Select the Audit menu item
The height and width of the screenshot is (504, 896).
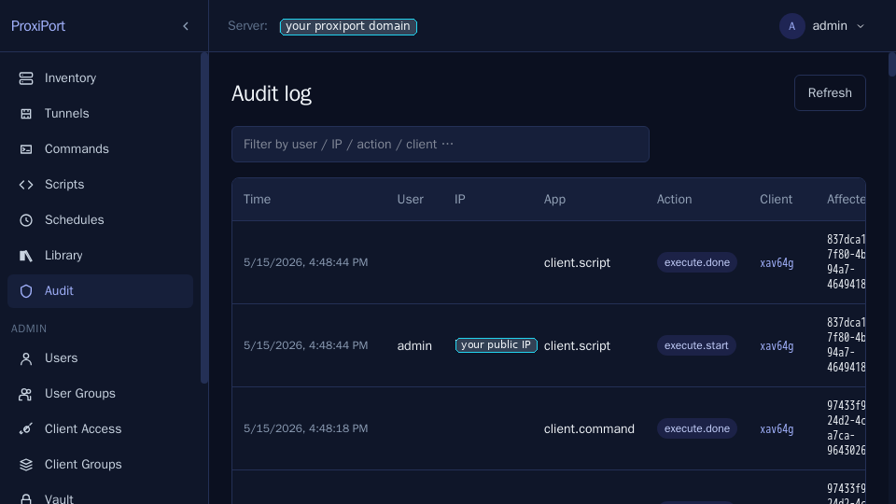[100, 291]
